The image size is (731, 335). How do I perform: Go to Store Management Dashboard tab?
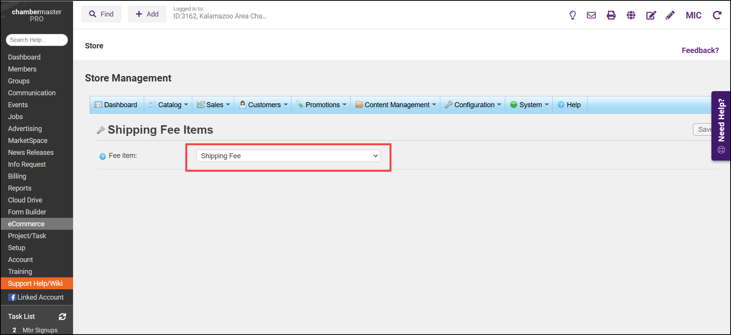coord(117,105)
